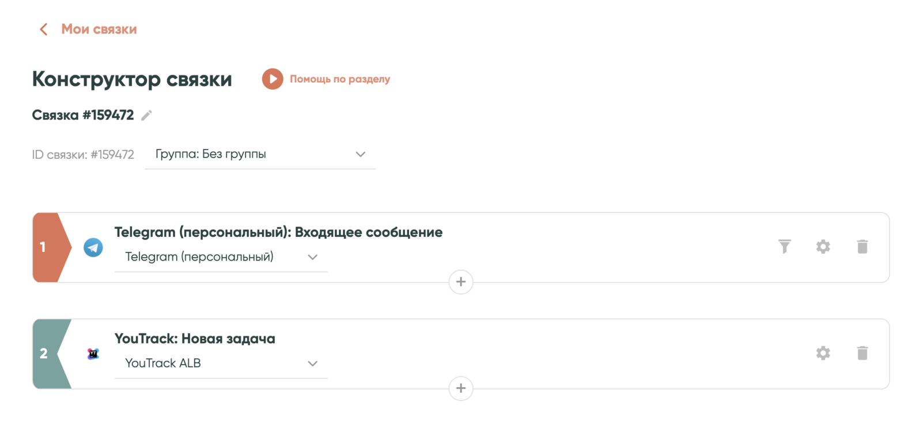Select step number 2 teal marker
The height and width of the screenshot is (432, 922).
point(47,354)
